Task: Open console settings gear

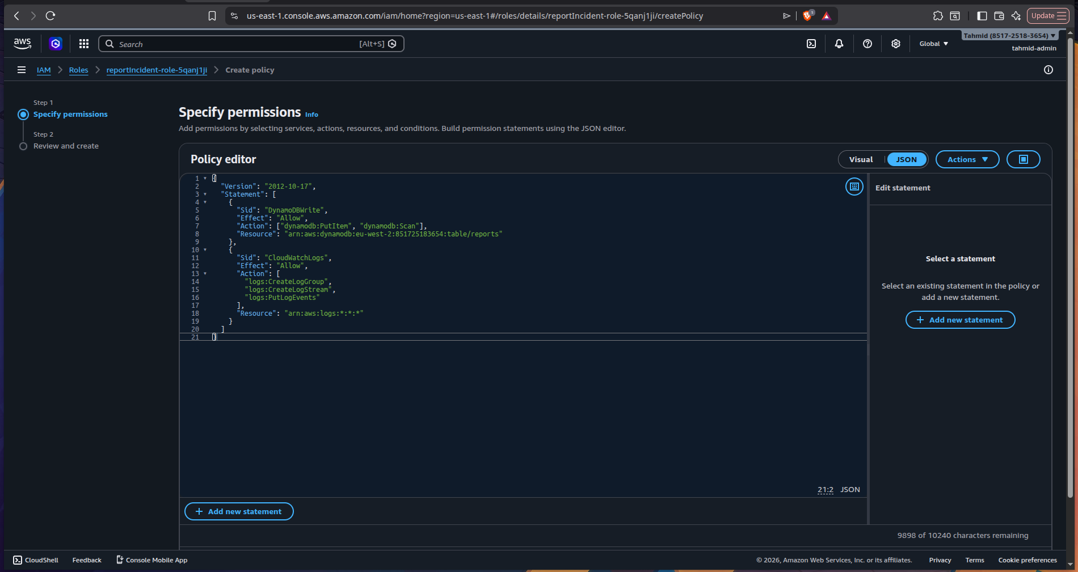Action: click(896, 44)
